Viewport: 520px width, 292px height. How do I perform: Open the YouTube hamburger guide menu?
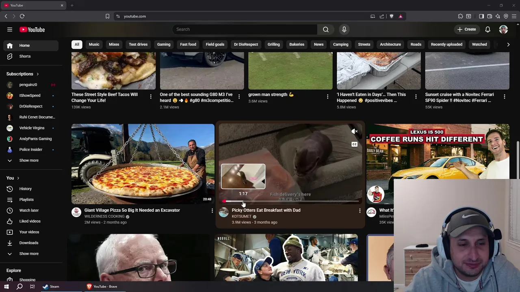click(x=10, y=30)
